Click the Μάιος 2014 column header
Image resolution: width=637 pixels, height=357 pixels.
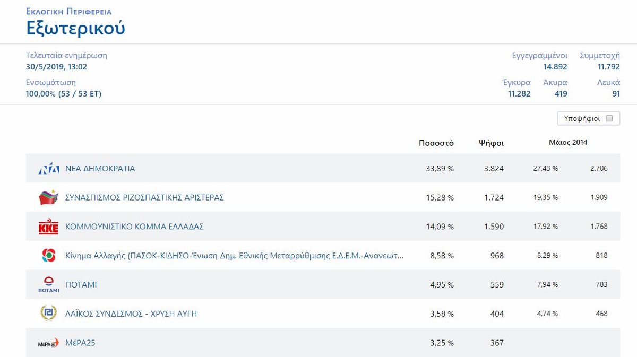coord(568,142)
